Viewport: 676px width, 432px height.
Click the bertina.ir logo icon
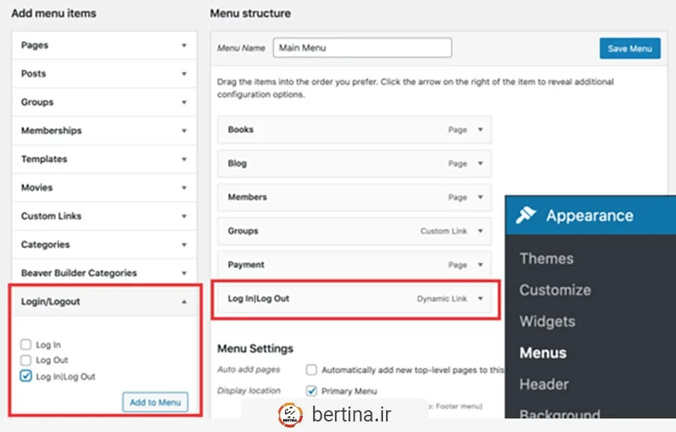[x=289, y=415]
